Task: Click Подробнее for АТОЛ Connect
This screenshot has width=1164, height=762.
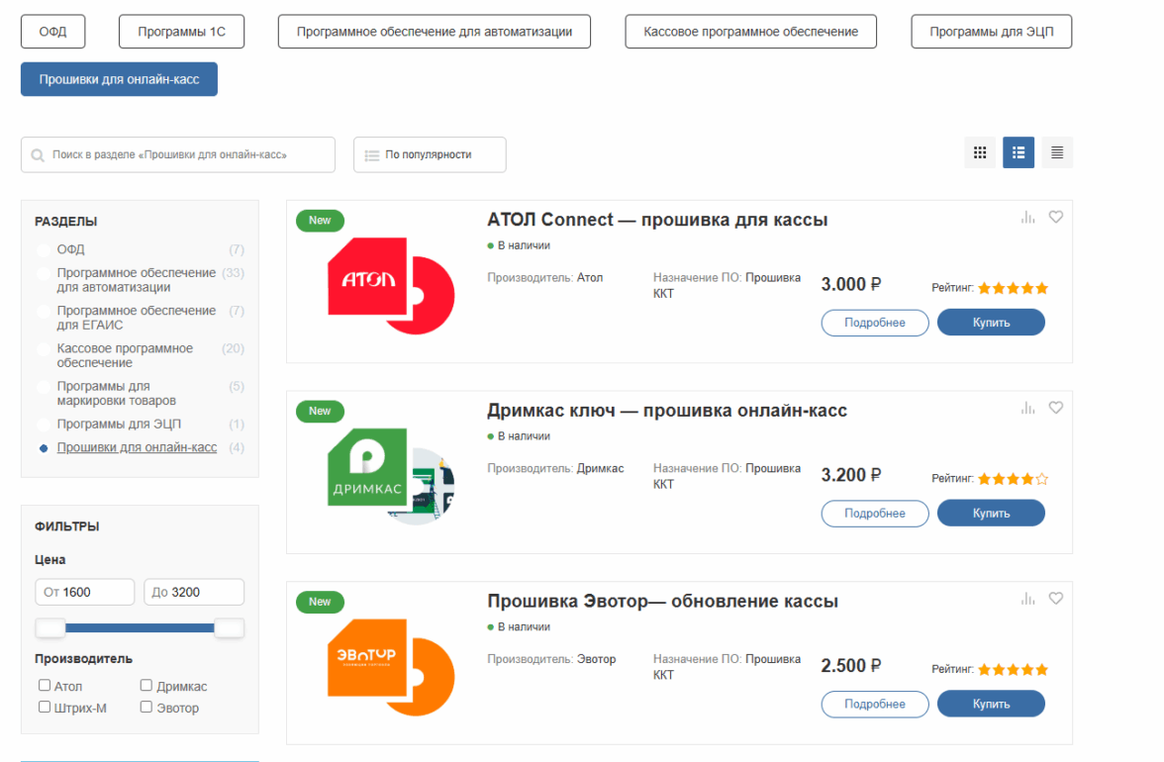Action: 875,323
